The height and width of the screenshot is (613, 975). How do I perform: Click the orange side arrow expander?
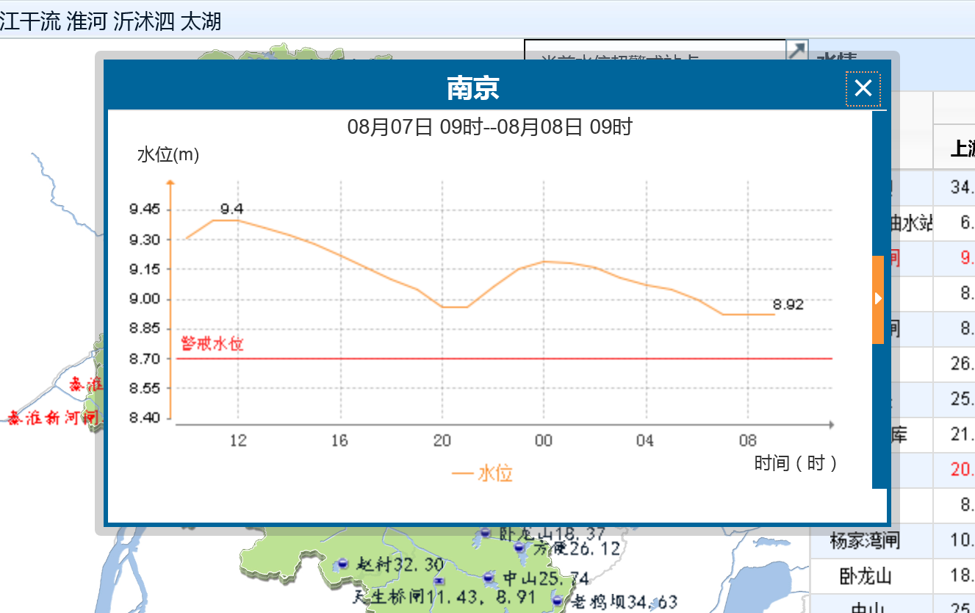[x=878, y=299]
